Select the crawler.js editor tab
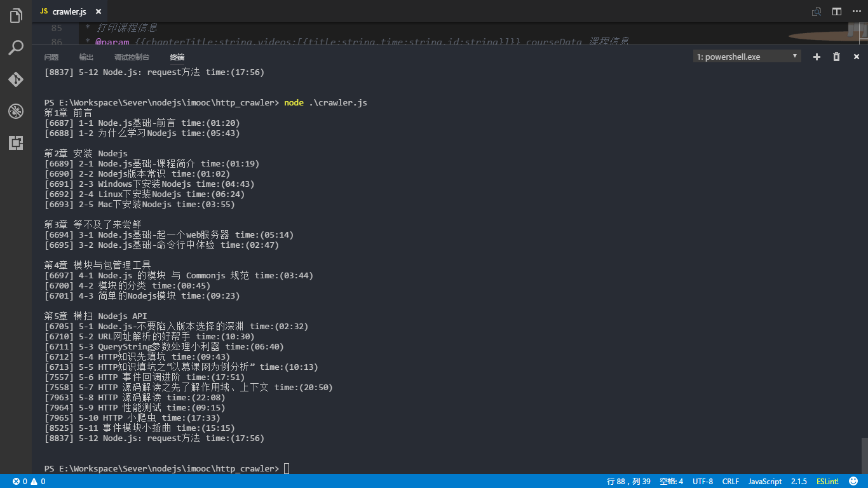This screenshot has width=868, height=488. point(71,11)
